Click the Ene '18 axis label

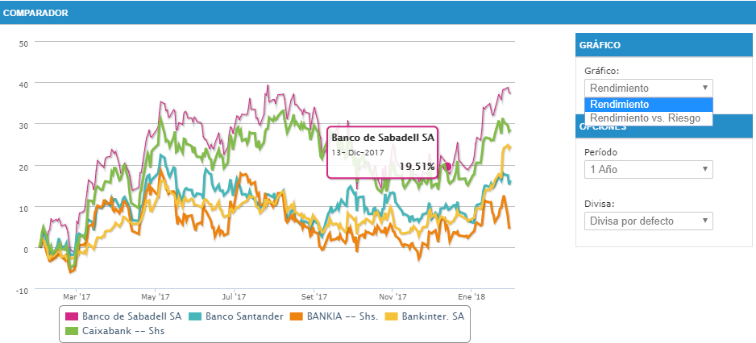click(x=471, y=297)
